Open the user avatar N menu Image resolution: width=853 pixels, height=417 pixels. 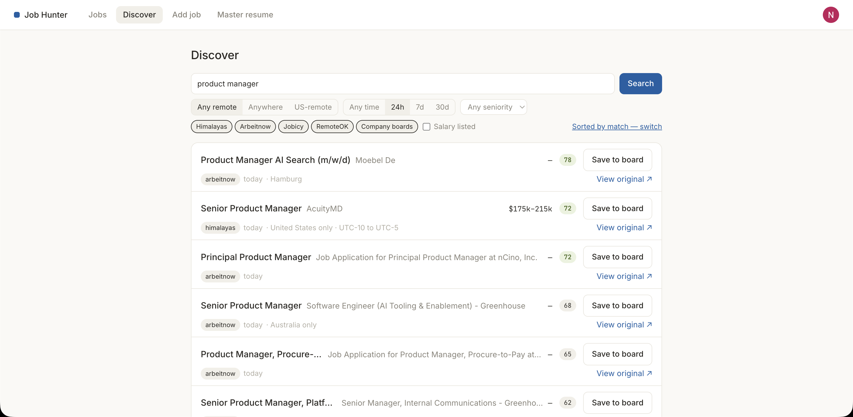click(830, 14)
